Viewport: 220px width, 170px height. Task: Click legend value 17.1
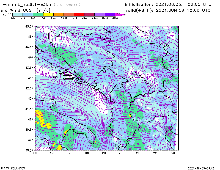coord(74,18)
